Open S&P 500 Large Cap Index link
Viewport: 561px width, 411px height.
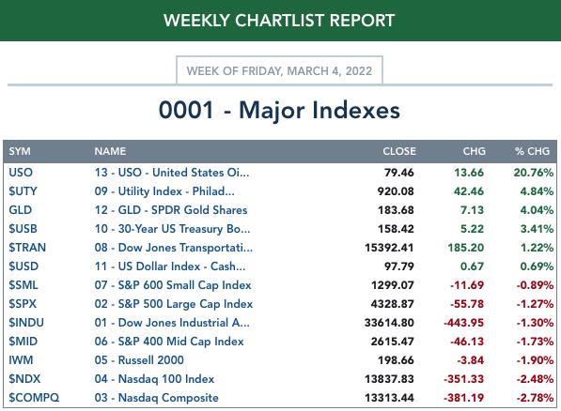[x=174, y=304]
